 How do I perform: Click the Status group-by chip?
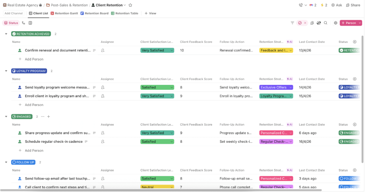pos(11,23)
